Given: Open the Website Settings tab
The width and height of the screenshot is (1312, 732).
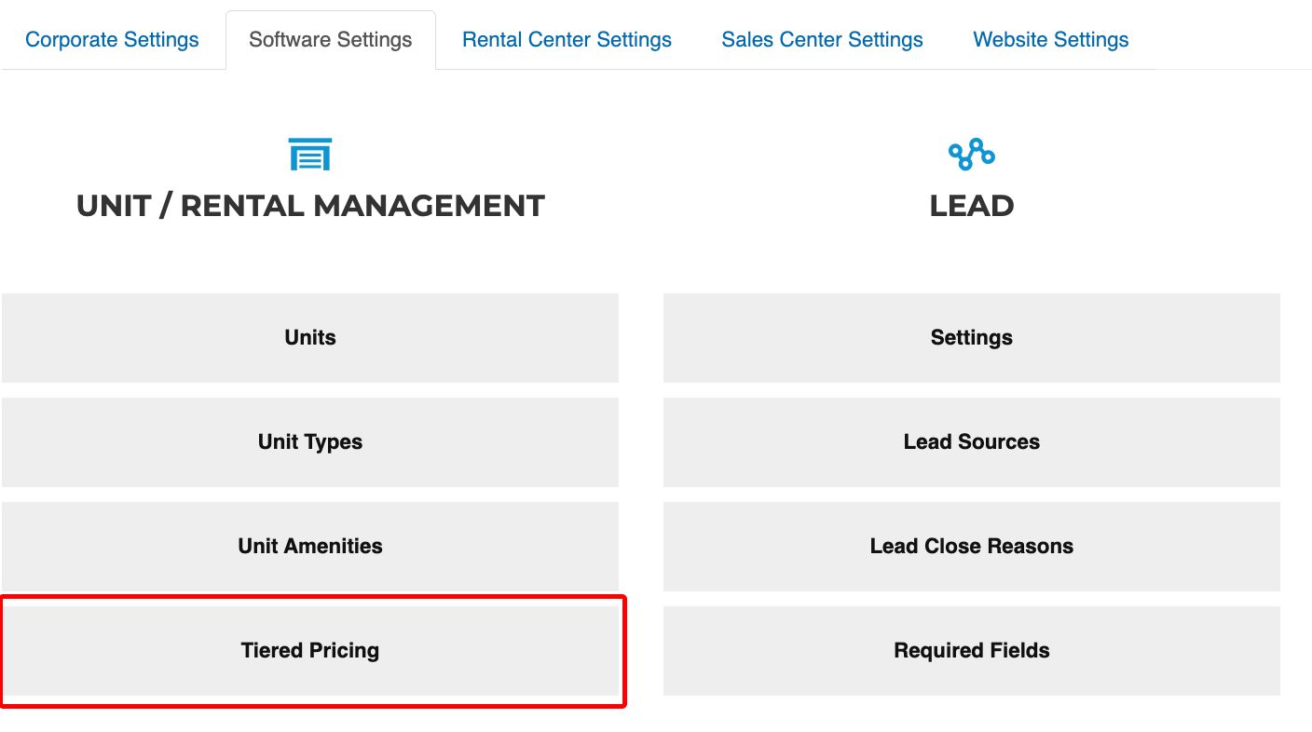Looking at the screenshot, I should point(1050,40).
